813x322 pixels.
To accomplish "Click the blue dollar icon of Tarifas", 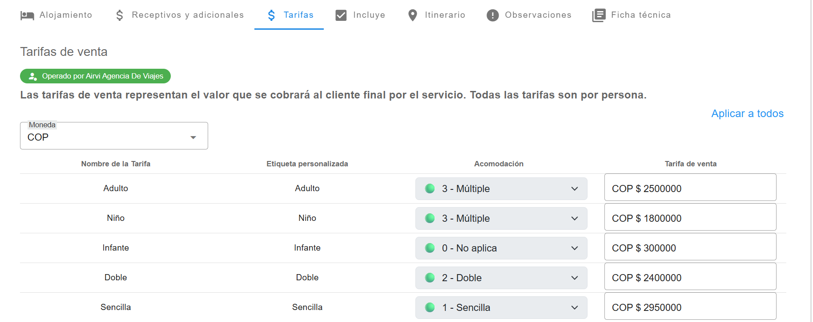I will (271, 16).
